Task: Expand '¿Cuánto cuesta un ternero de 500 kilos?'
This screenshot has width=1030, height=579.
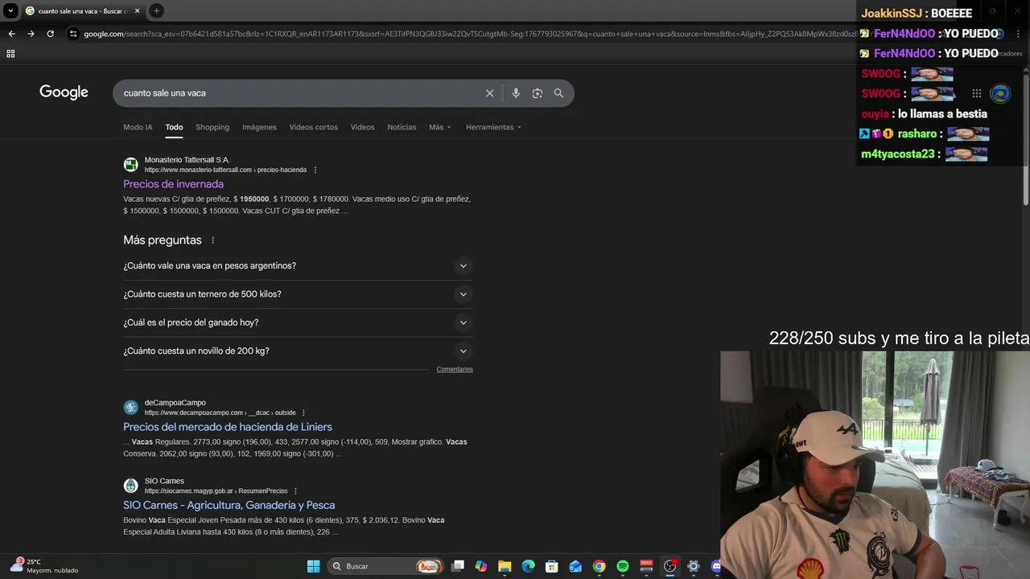Action: tap(298, 294)
